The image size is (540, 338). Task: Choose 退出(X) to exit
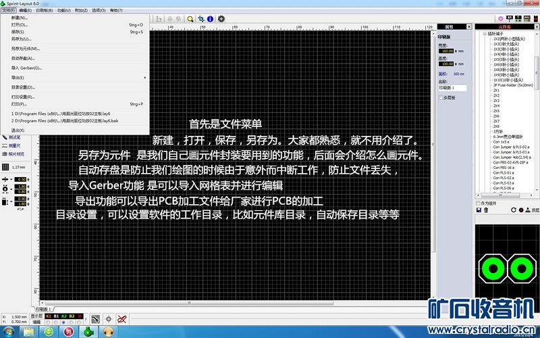coord(75,130)
